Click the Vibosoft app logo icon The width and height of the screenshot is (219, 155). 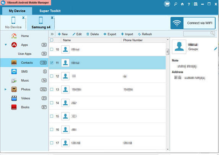[x=3, y=3]
